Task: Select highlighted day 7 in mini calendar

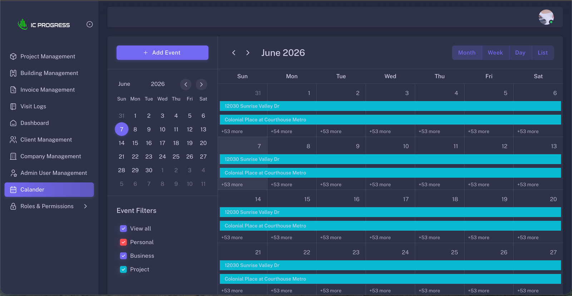Action: 122,129
